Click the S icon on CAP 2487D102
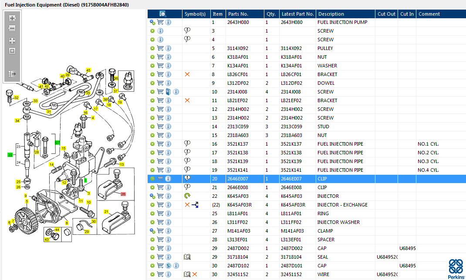This screenshot has width=466, height=280. click(168, 266)
